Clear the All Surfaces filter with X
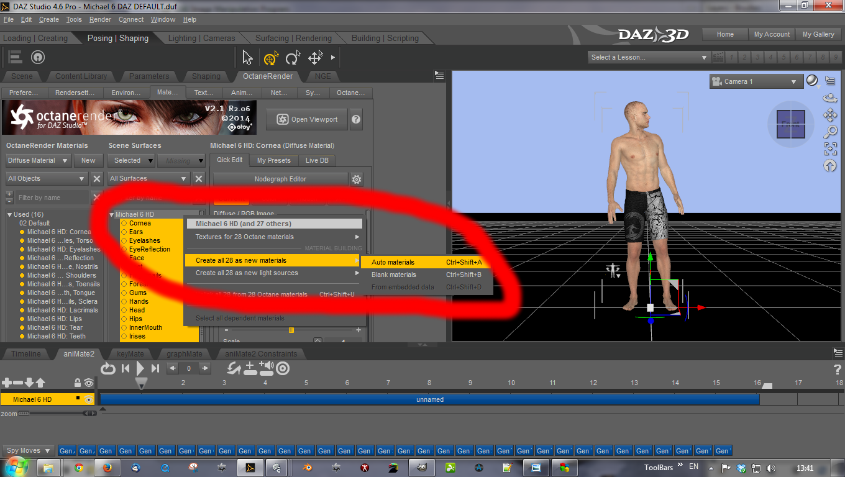 (x=199, y=179)
